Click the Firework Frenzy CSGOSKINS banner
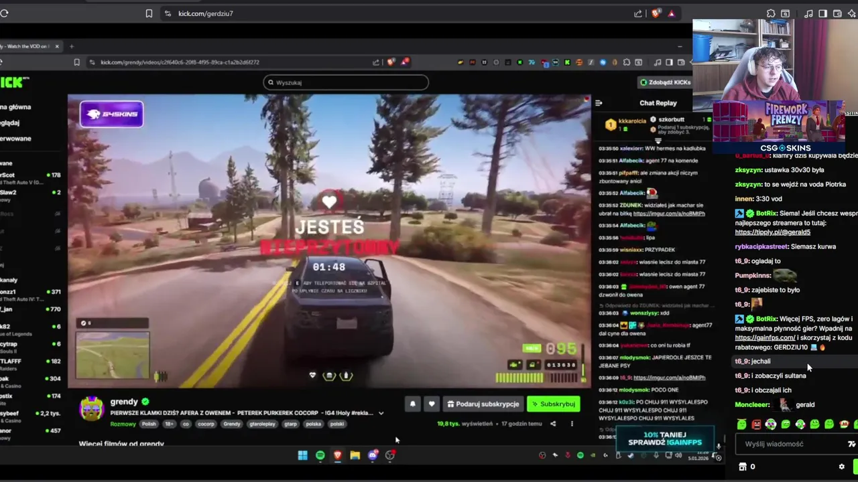 [778, 127]
